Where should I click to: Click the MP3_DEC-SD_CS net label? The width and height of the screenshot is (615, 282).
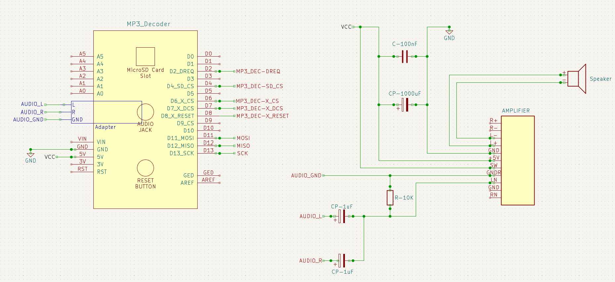tap(260, 86)
